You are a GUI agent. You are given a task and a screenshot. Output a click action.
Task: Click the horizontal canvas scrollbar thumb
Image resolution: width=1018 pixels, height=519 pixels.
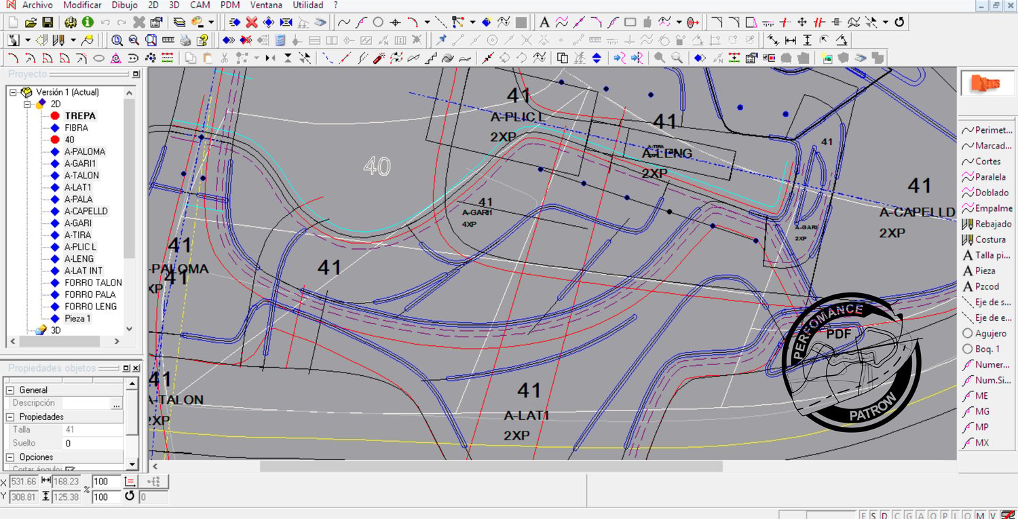[491, 466]
